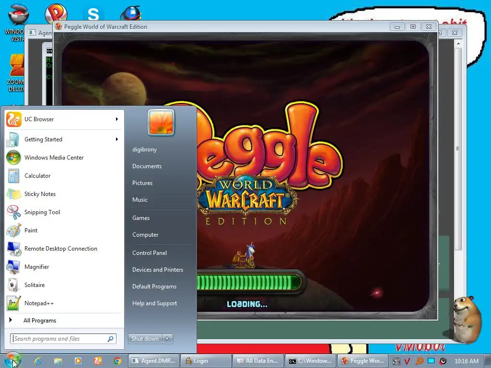The height and width of the screenshot is (368, 491).
Task: Click the Shut down button
Action: (x=145, y=339)
